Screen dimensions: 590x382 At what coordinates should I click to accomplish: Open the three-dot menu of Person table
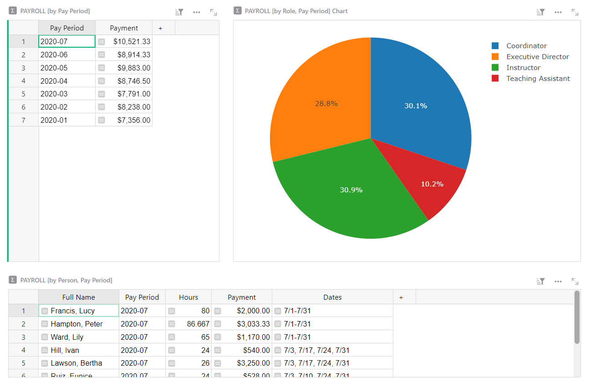tap(558, 281)
